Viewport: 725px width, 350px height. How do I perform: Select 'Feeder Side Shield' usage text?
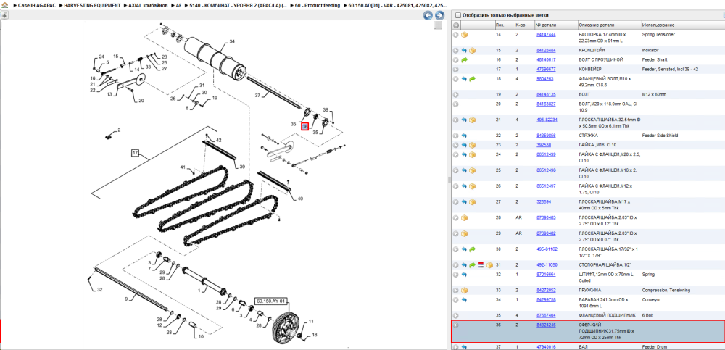tap(660, 136)
